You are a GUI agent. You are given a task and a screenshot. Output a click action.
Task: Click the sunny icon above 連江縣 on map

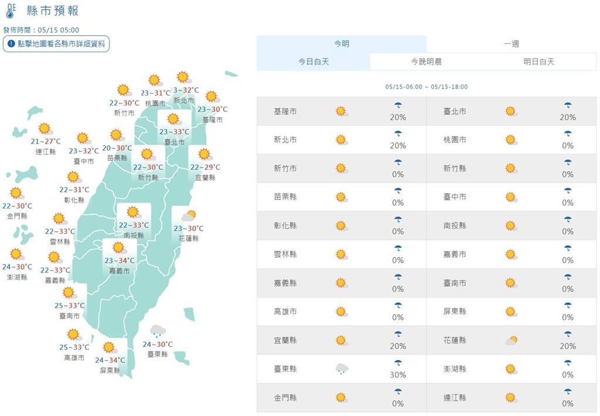(x=43, y=128)
